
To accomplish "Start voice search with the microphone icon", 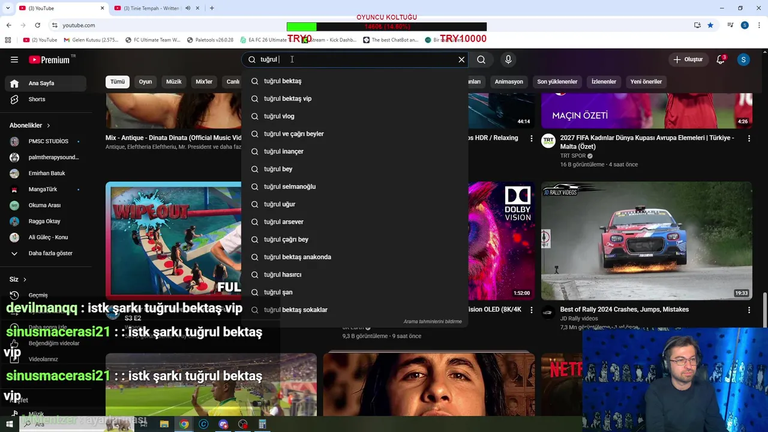I will pyautogui.click(x=508, y=59).
